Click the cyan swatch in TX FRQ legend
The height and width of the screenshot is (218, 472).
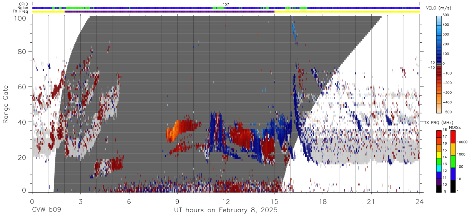(x=439, y=168)
